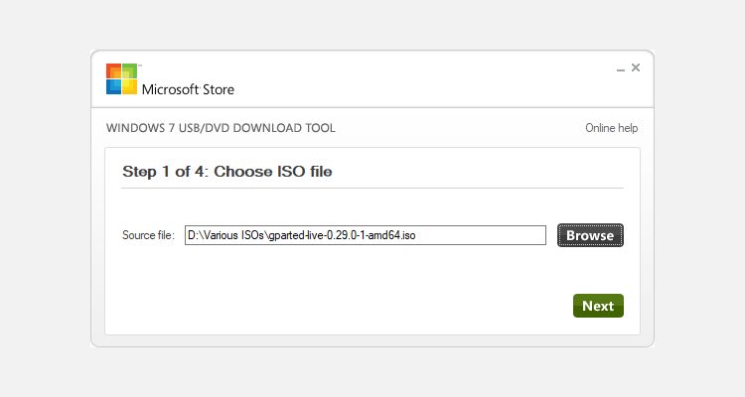
Task: Open the Online help link
Action: tap(611, 128)
